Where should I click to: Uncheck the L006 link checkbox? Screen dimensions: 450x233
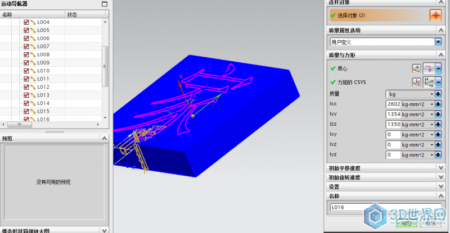[x=26, y=38]
